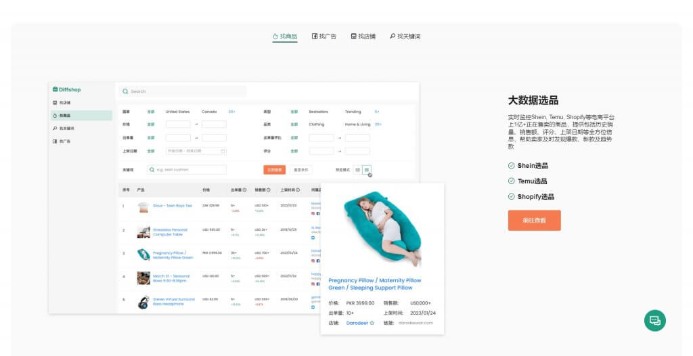Viewport: 693px width, 356px height.
Task: Open the 找关键词 tab at top
Action: [x=405, y=37]
